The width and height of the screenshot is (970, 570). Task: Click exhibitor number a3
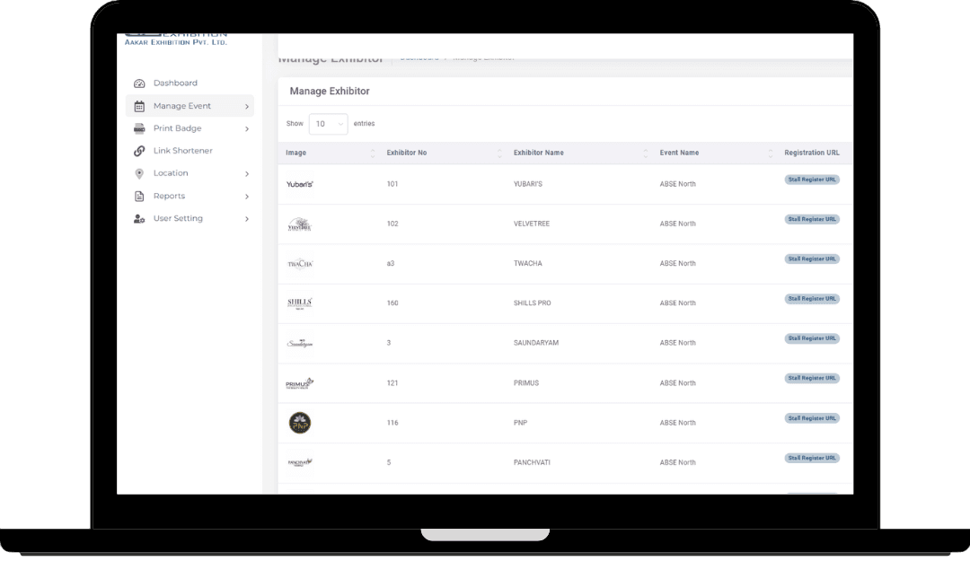coord(391,263)
